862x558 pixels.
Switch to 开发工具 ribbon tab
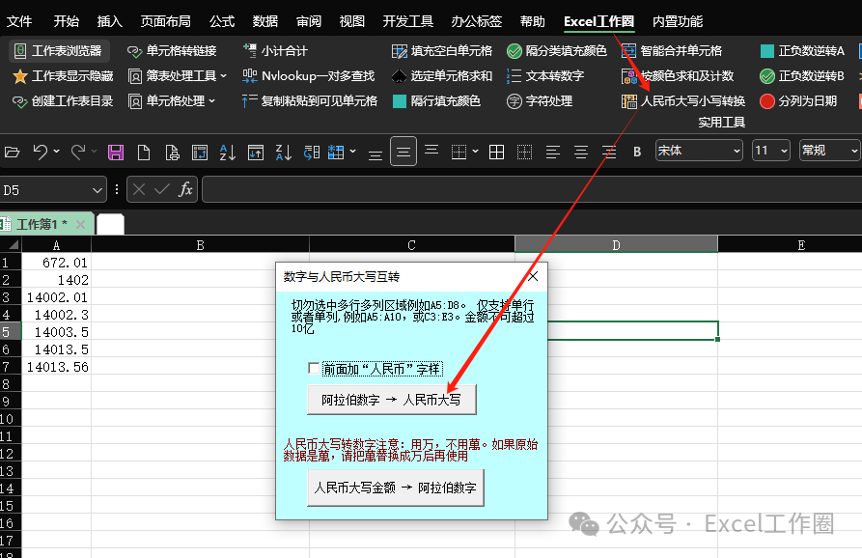click(408, 21)
